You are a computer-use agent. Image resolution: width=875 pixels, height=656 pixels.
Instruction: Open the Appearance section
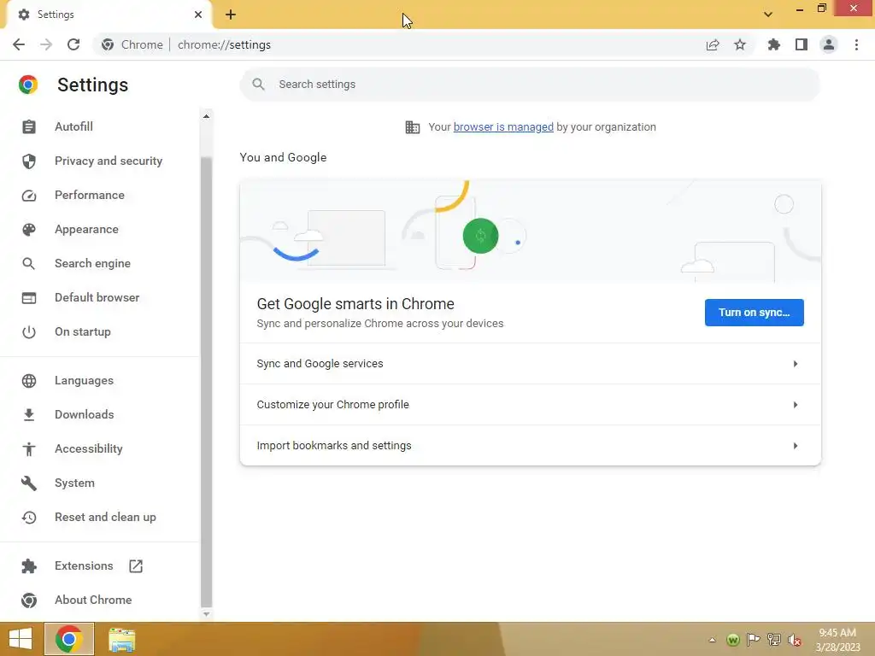pos(86,229)
